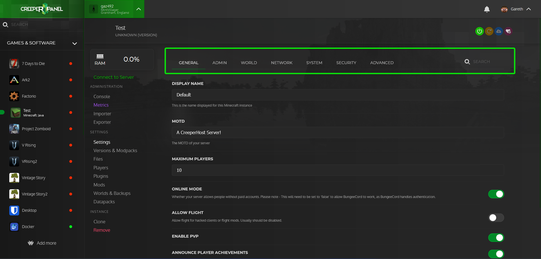Click the blue cloud download icon

pyautogui.click(x=499, y=31)
